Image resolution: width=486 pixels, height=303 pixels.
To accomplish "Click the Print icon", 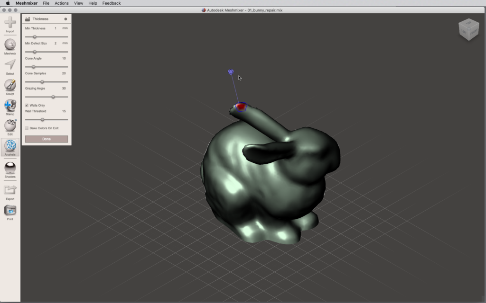I will point(10,211).
